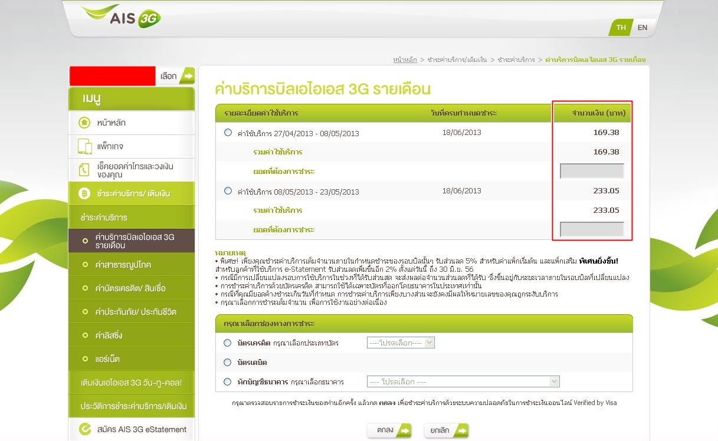Click ชำระค่าบริการ breadcrumb item

point(516,60)
